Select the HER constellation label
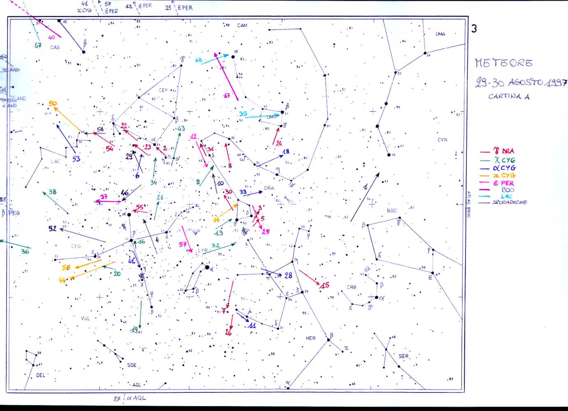Screen dimensions: 568x411 pos(311,338)
